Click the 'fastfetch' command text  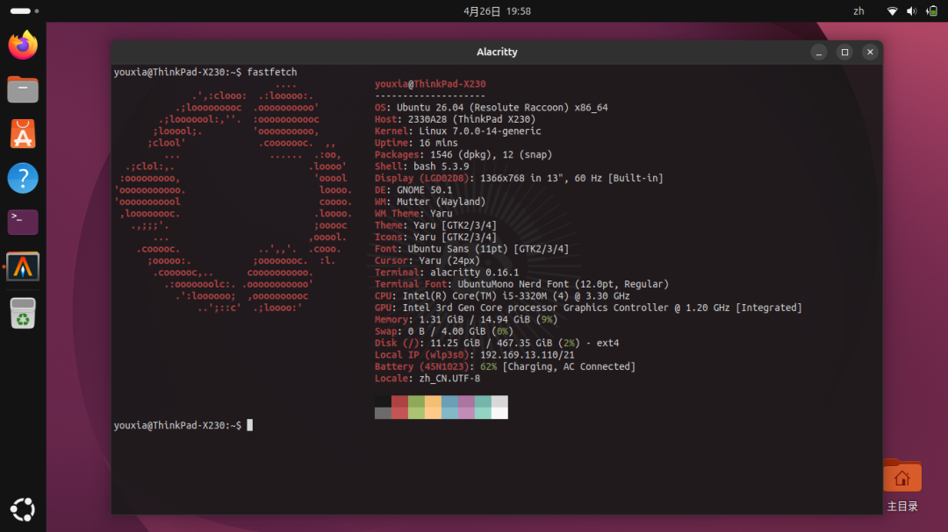272,72
